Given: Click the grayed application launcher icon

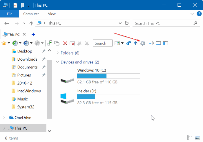Looking at the screenshot, I should [x=37, y=43].
